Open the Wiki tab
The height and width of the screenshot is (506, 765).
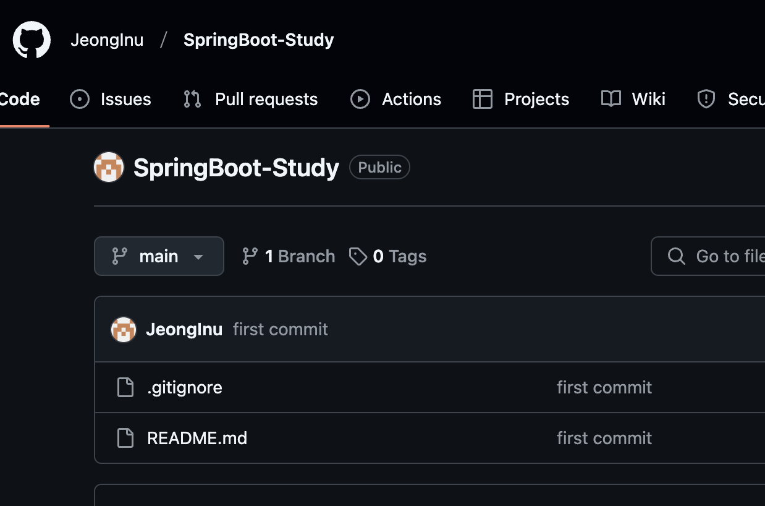(646, 99)
